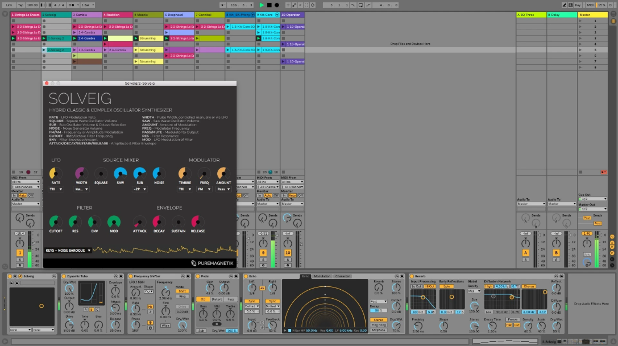Toggle the Key map mode switch
The width and height of the screenshot is (618, 346).
pyautogui.click(x=578, y=5)
